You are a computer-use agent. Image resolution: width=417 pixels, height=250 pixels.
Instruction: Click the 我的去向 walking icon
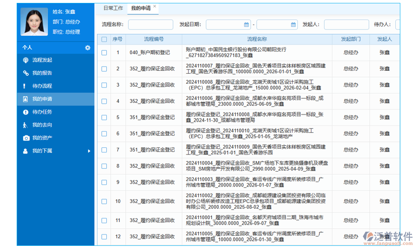[26, 125]
